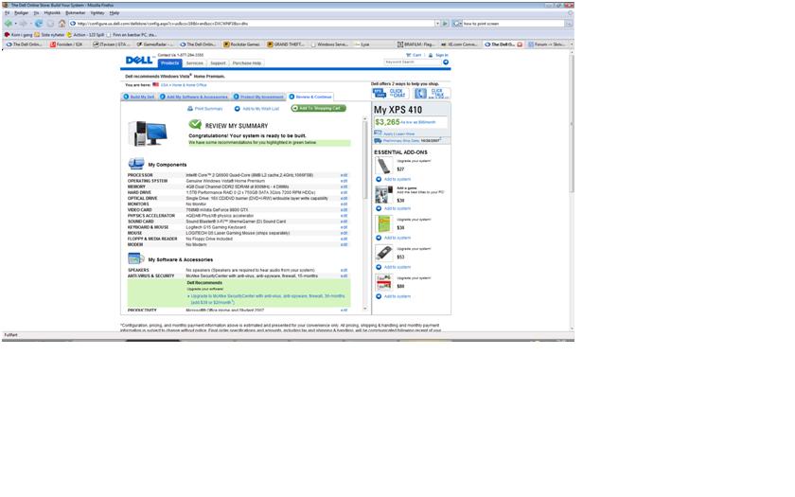Click the $80 add-on product thumbnail
This screenshot has height=497, width=795.
coord(384,282)
